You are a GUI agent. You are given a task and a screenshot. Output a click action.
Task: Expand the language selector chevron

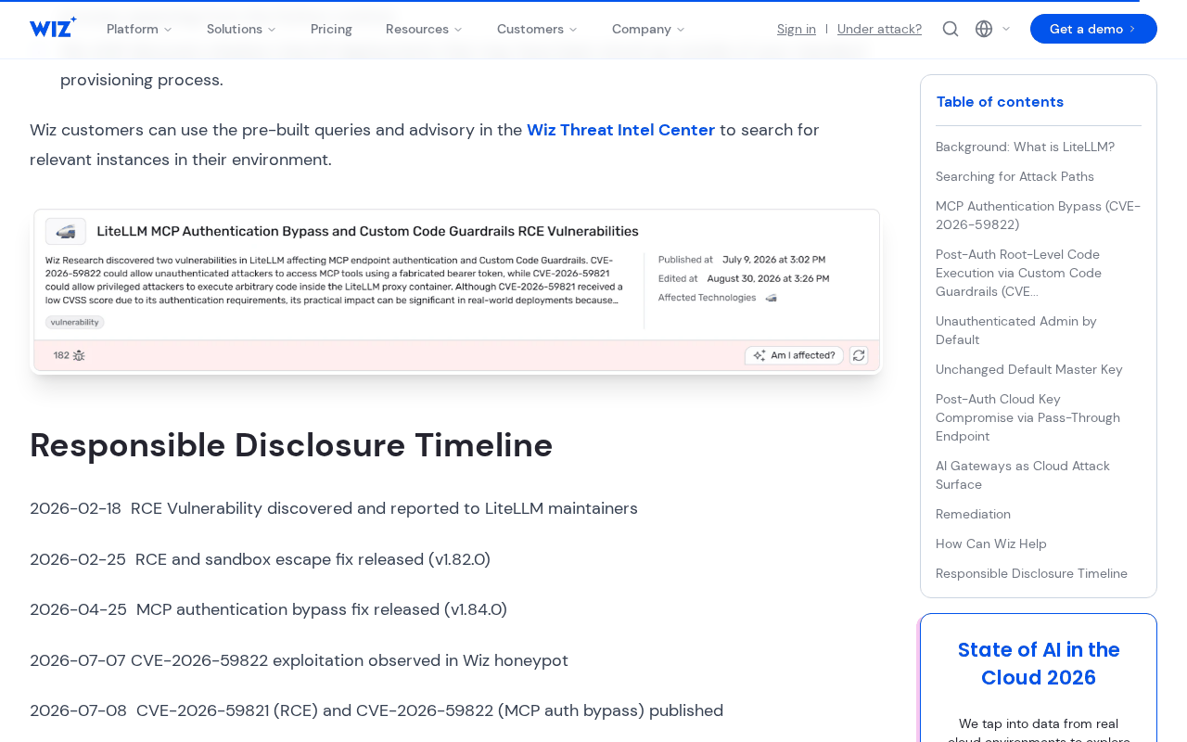[1006, 29]
